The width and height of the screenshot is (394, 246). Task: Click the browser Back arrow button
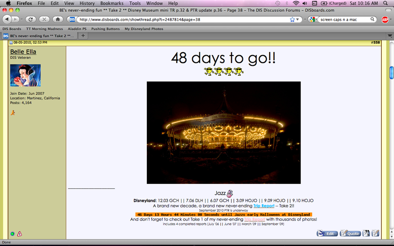point(7,19)
